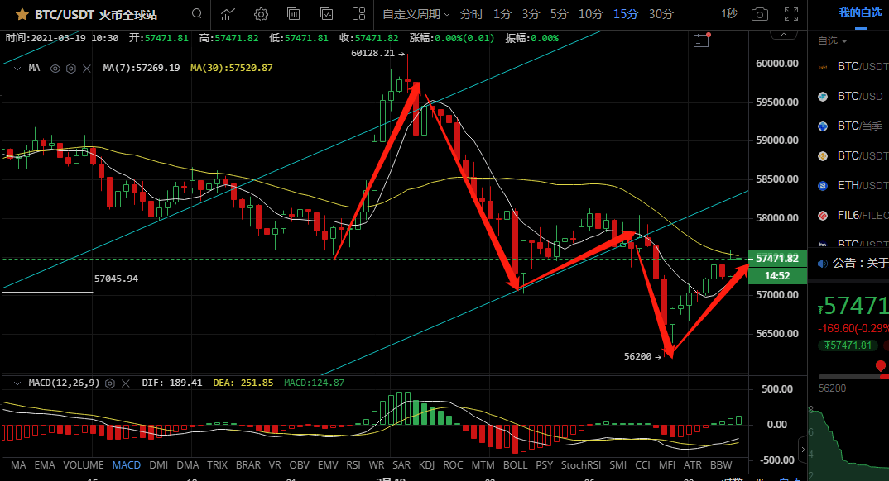
Task: Select the OBV indicator
Action: 300,465
